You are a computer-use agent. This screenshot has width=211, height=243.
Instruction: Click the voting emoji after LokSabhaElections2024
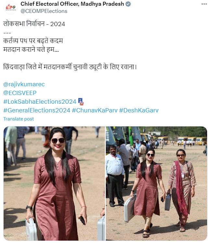[x=81, y=101]
